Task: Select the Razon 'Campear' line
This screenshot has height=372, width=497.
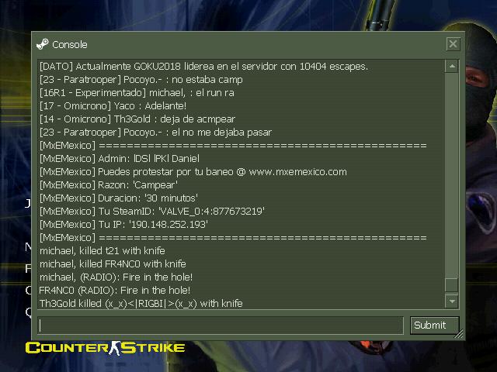Action: coord(109,185)
